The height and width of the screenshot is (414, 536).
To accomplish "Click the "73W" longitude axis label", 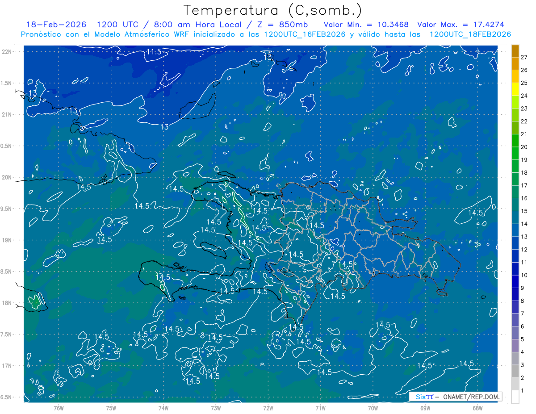I will 216,408.
